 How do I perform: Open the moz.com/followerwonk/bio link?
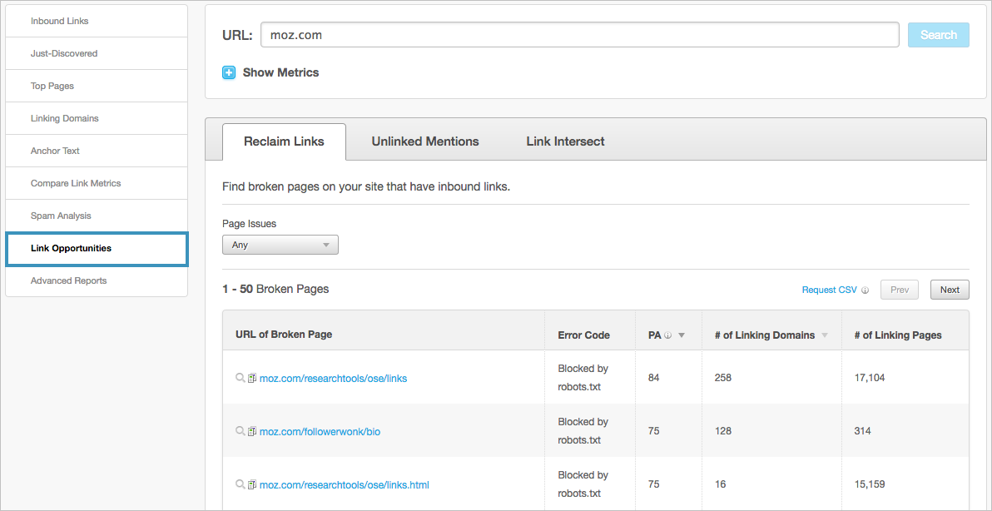(320, 432)
